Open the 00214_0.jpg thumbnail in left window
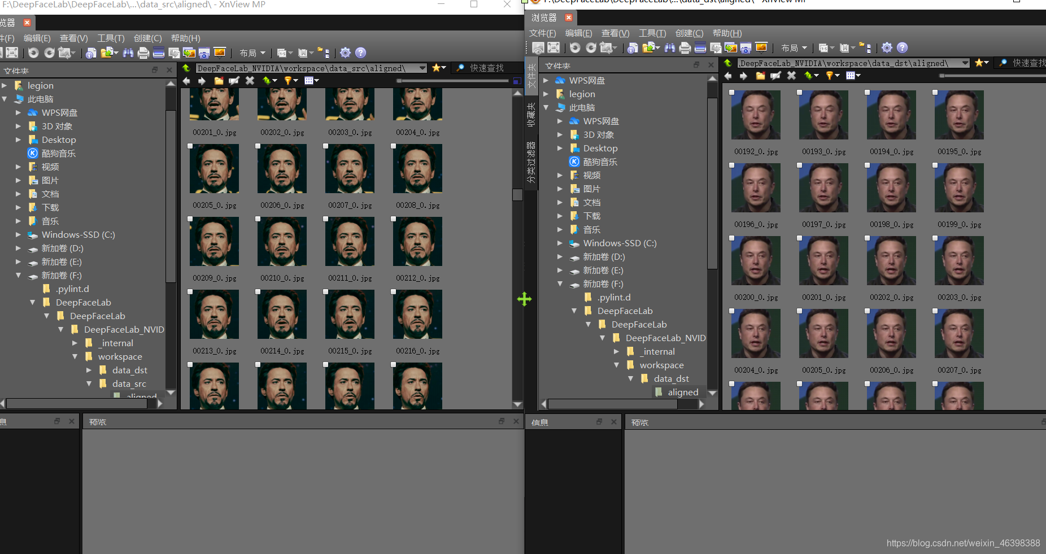The height and width of the screenshot is (554, 1046). click(x=282, y=315)
